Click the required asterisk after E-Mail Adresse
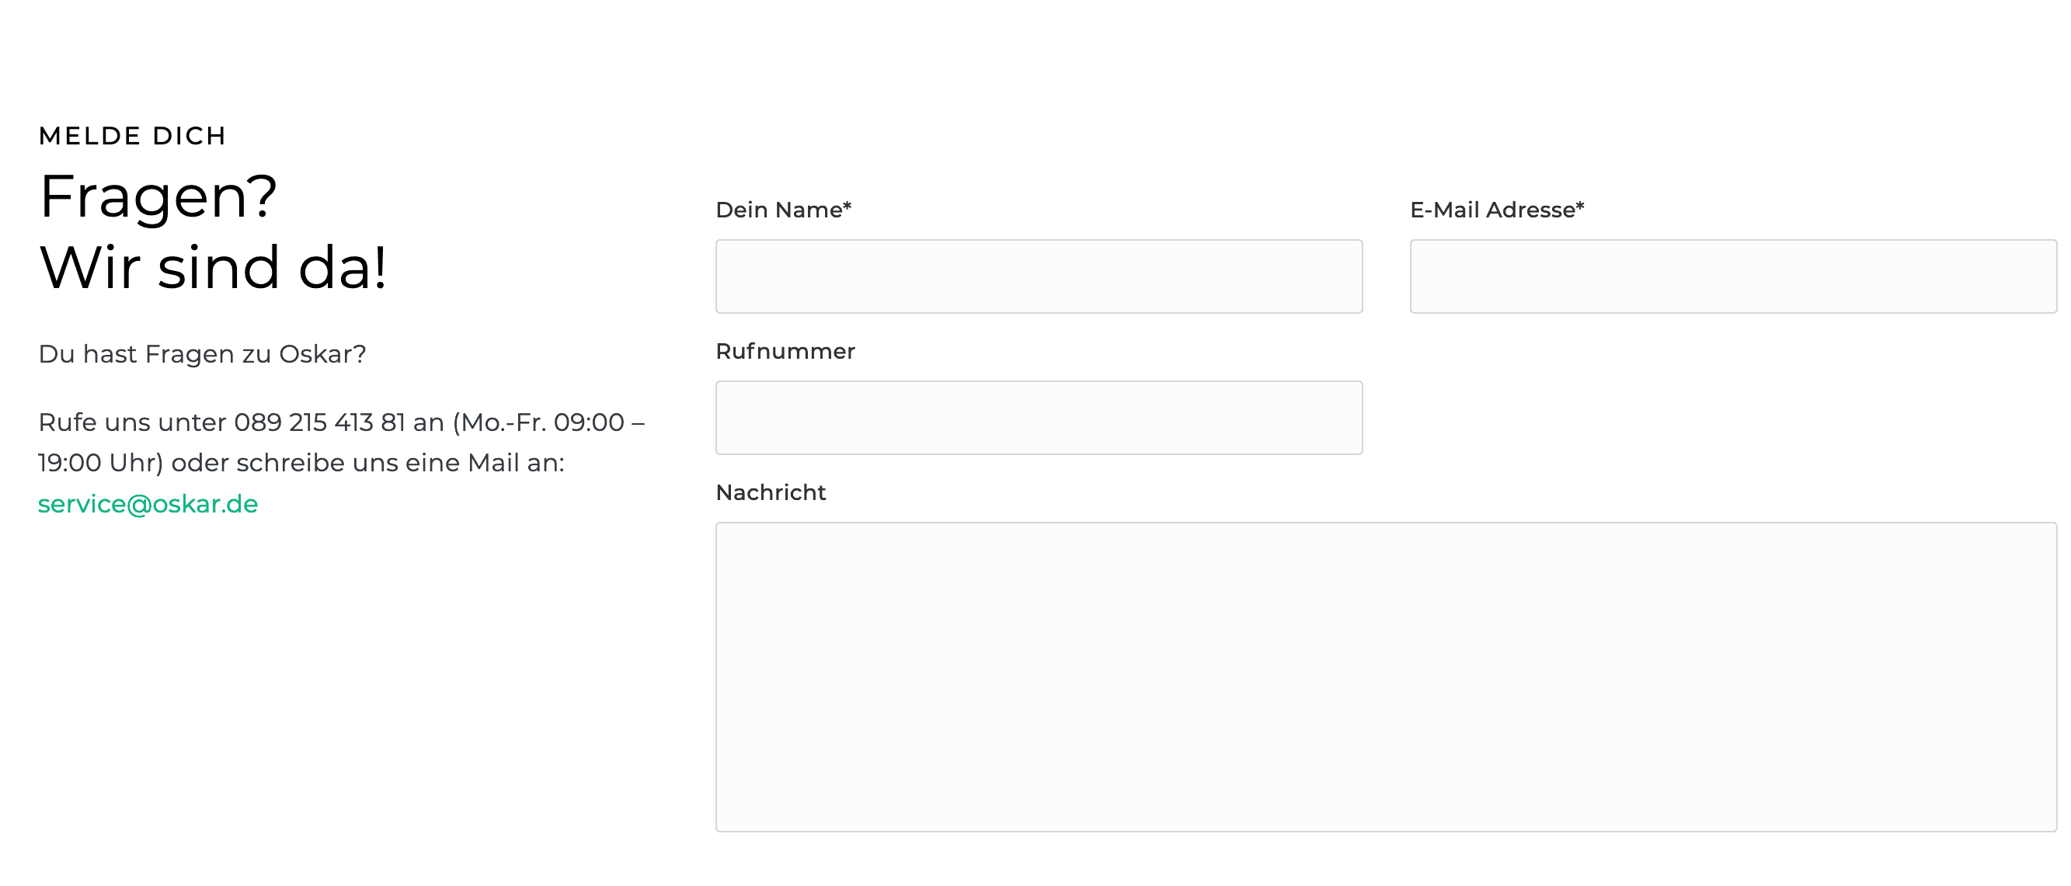The height and width of the screenshot is (886, 2071). point(1580,207)
